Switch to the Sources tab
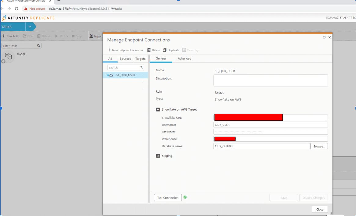 click(125, 58)
